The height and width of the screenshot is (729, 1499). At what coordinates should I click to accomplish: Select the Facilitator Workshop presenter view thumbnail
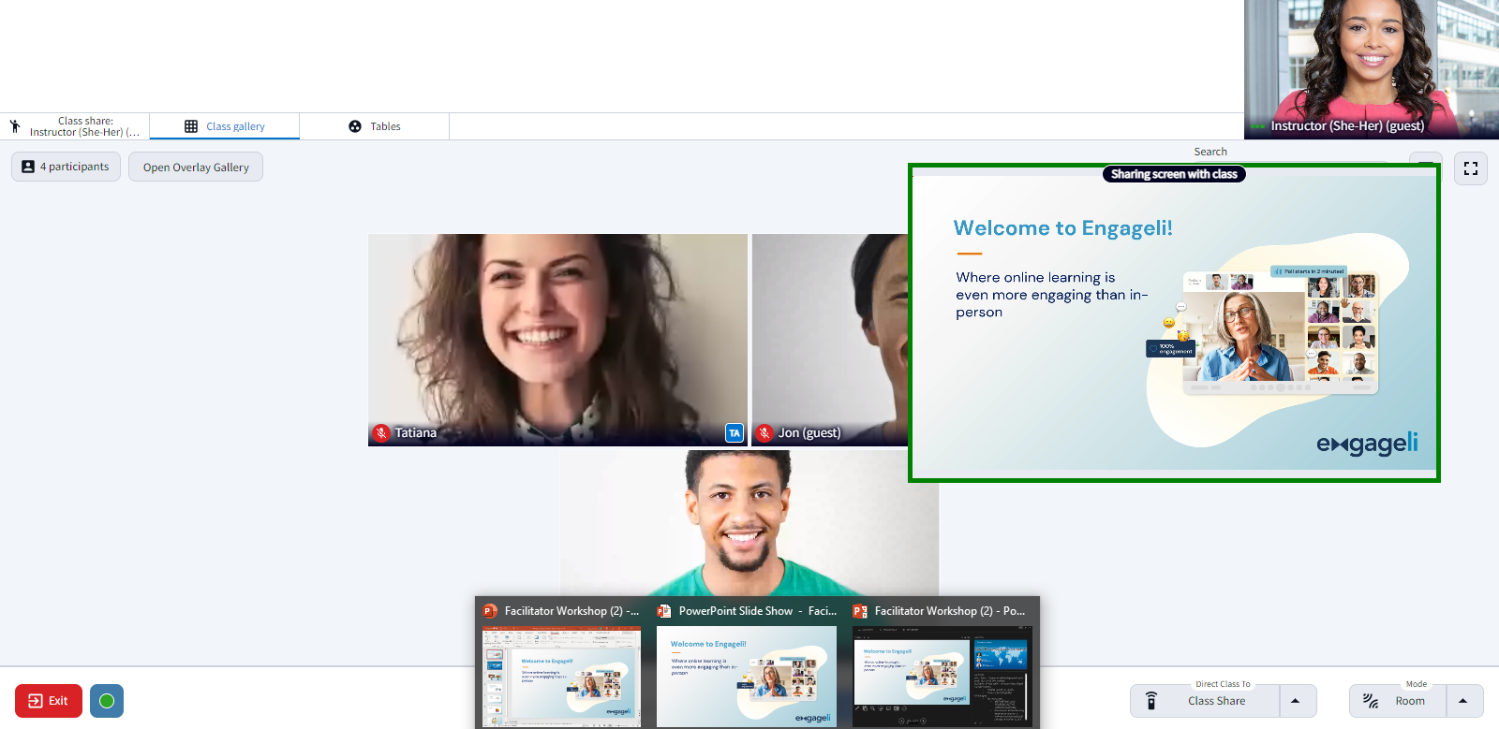942,676
